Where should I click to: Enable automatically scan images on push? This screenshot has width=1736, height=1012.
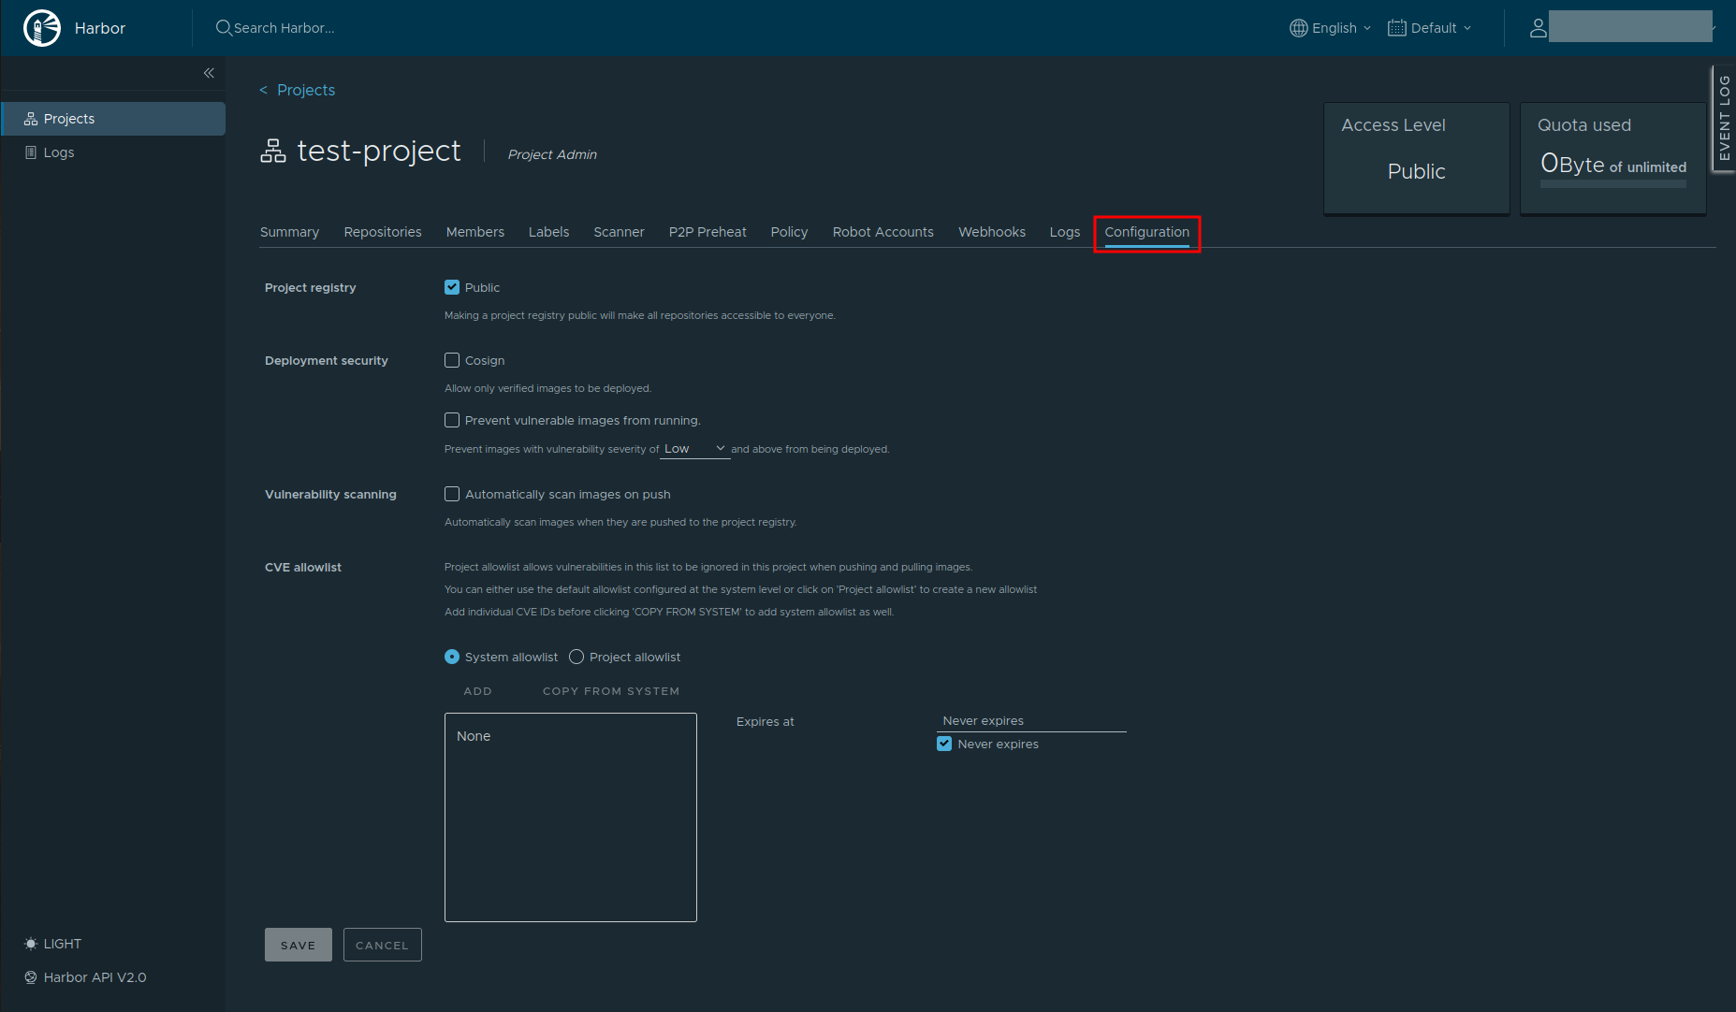point(452,494)
